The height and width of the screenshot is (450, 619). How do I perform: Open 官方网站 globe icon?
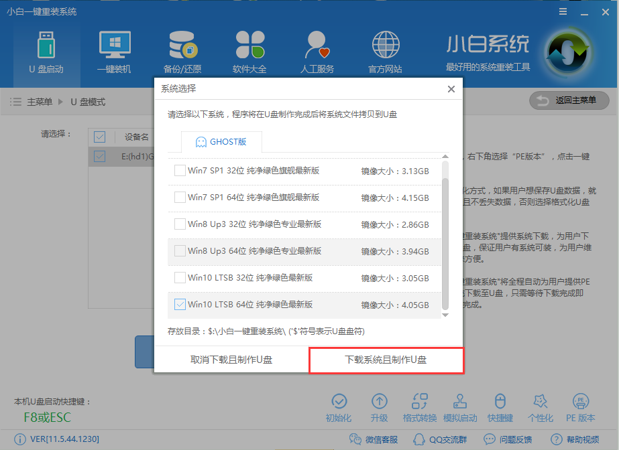click(x=385, y=46)
